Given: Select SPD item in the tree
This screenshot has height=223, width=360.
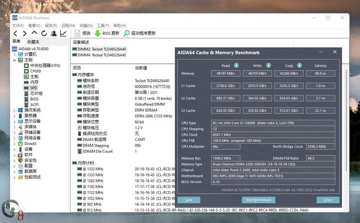Looking at the screenshot, I should click(x=33, y=88).
